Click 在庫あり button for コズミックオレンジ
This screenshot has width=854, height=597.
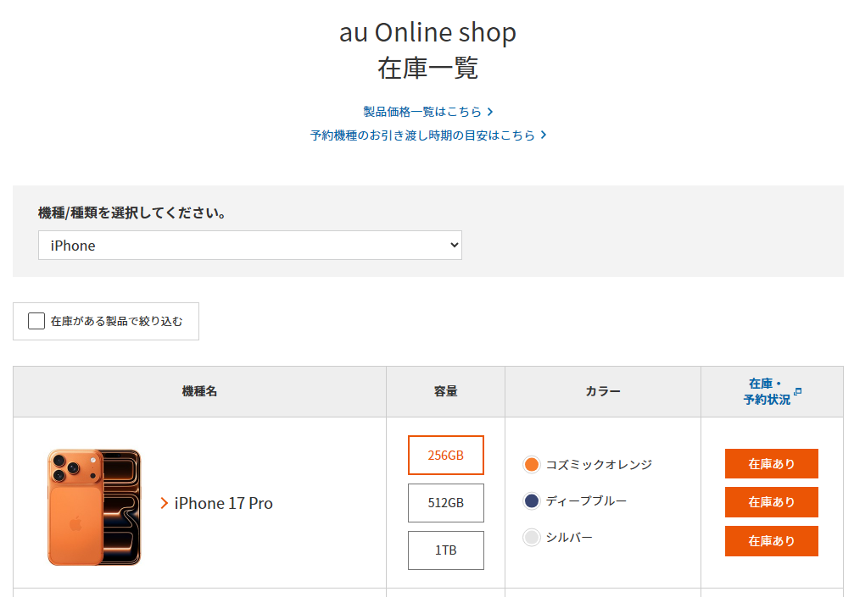coord(771,464)
